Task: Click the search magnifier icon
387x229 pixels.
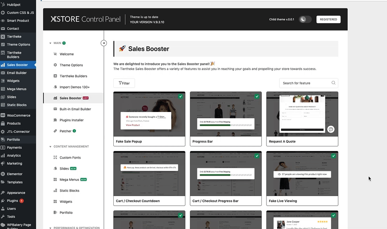Action: (x=334, y=83)
